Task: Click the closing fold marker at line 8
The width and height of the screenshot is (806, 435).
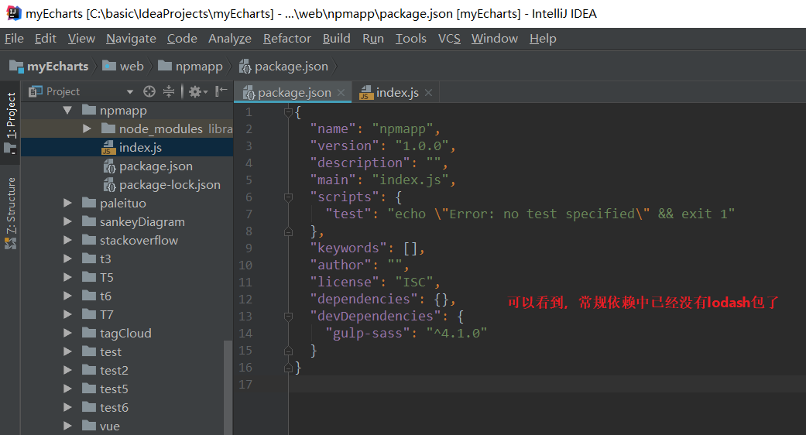Action: pos(288,231)
